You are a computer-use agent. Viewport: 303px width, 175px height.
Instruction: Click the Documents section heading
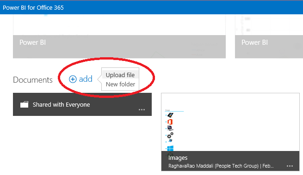pyautogui.click(x=33, y=80)
